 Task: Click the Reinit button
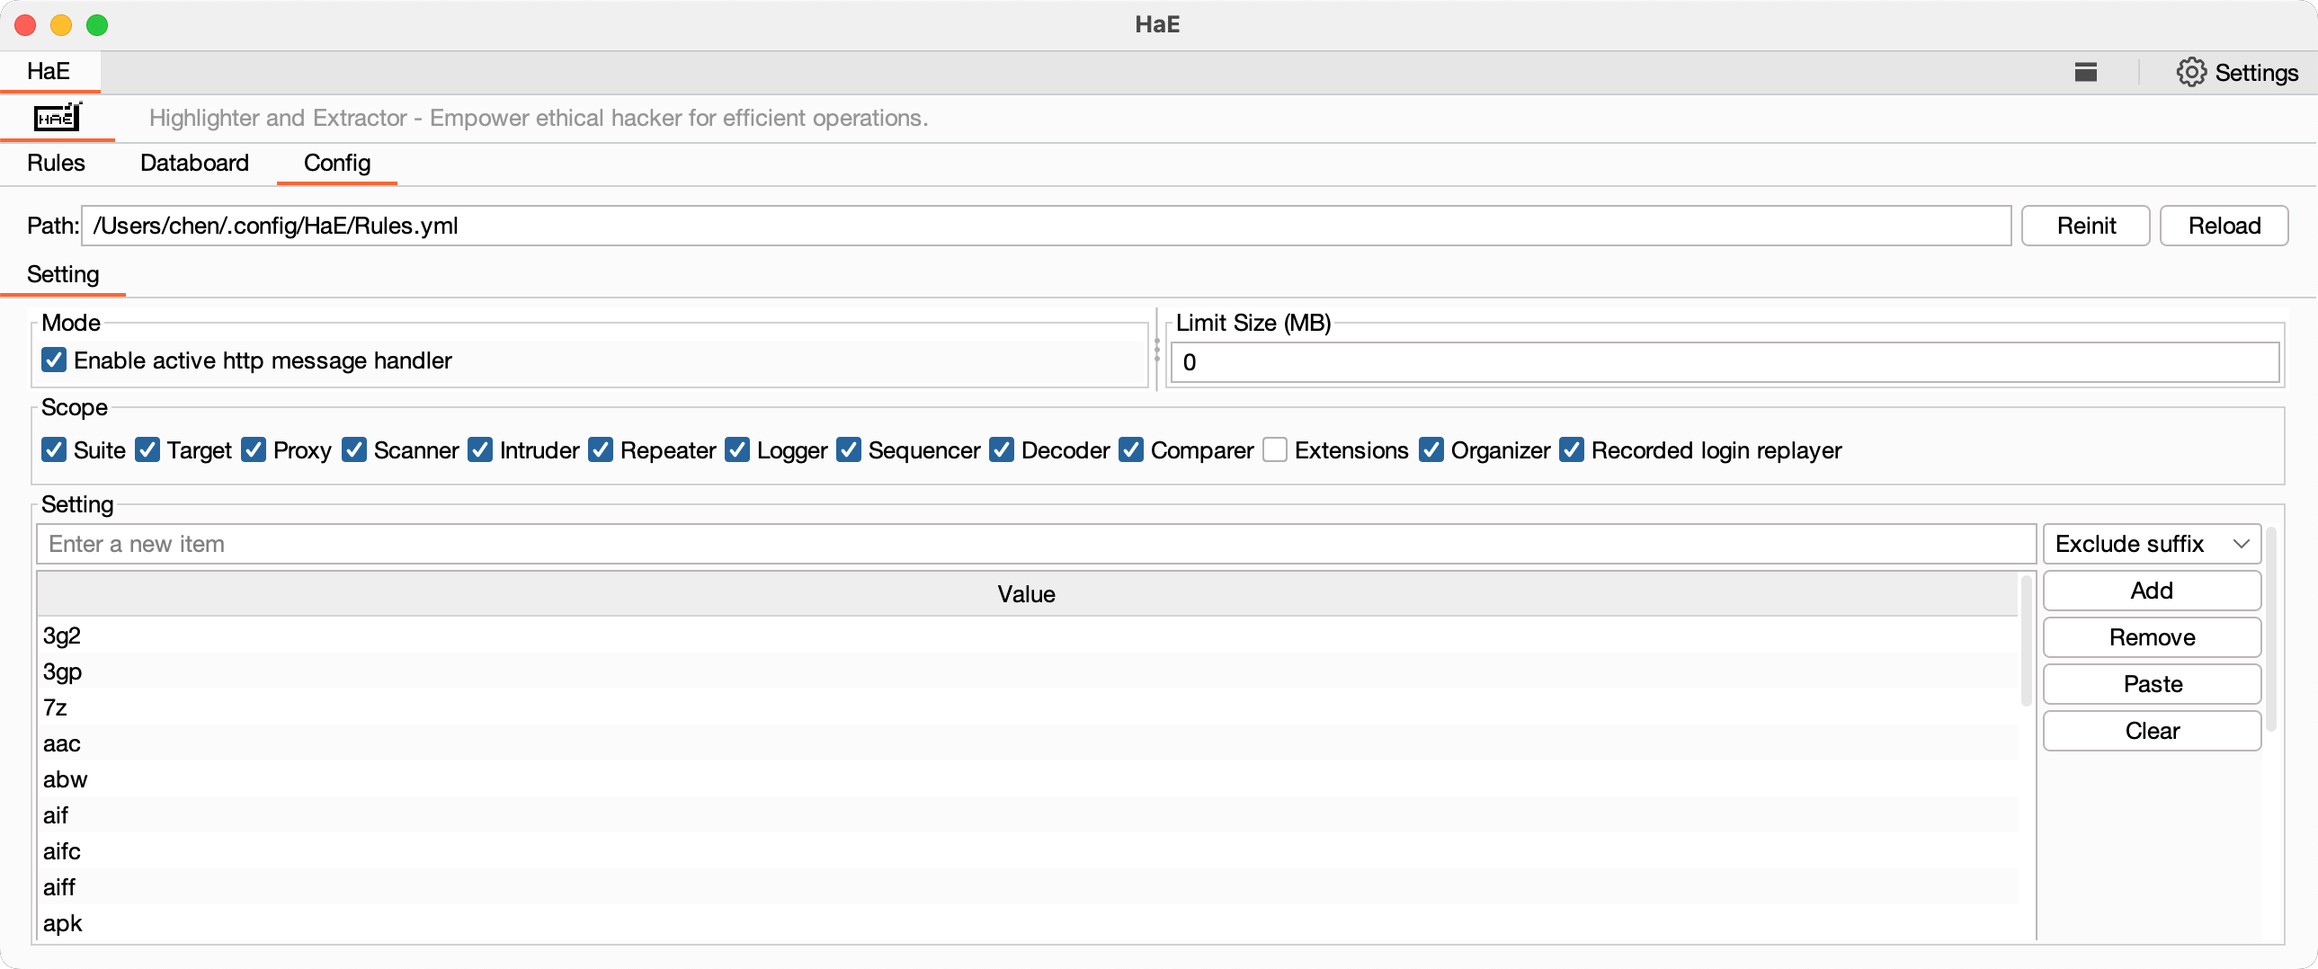[x=2085, y=225]
